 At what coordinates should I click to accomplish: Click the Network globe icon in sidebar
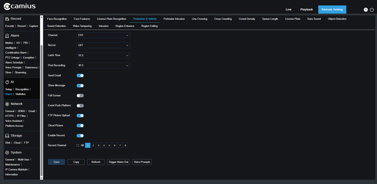[x=7, y=104]
